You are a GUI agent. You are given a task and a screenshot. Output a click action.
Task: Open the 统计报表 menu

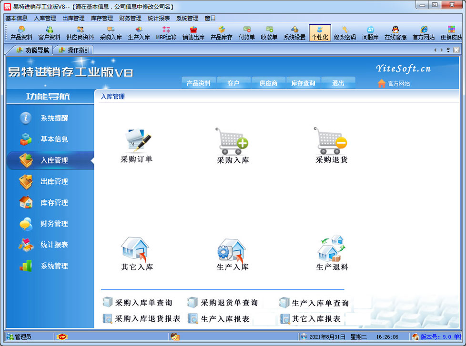point(158,18)
